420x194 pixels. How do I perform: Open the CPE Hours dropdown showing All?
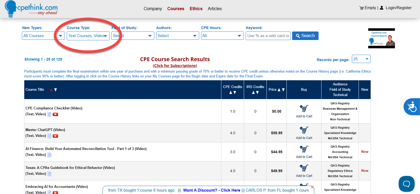coord(222,36)
